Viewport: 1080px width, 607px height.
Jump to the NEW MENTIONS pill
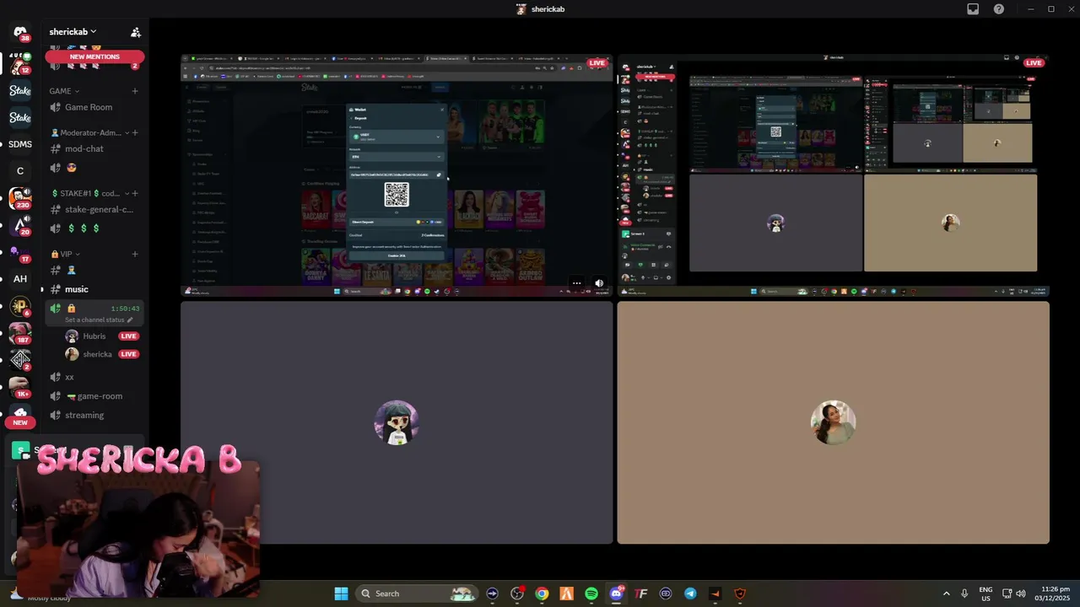coord(94,56)
